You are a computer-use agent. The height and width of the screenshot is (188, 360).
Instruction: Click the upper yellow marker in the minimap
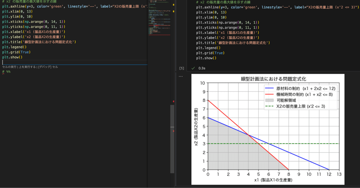173,5
